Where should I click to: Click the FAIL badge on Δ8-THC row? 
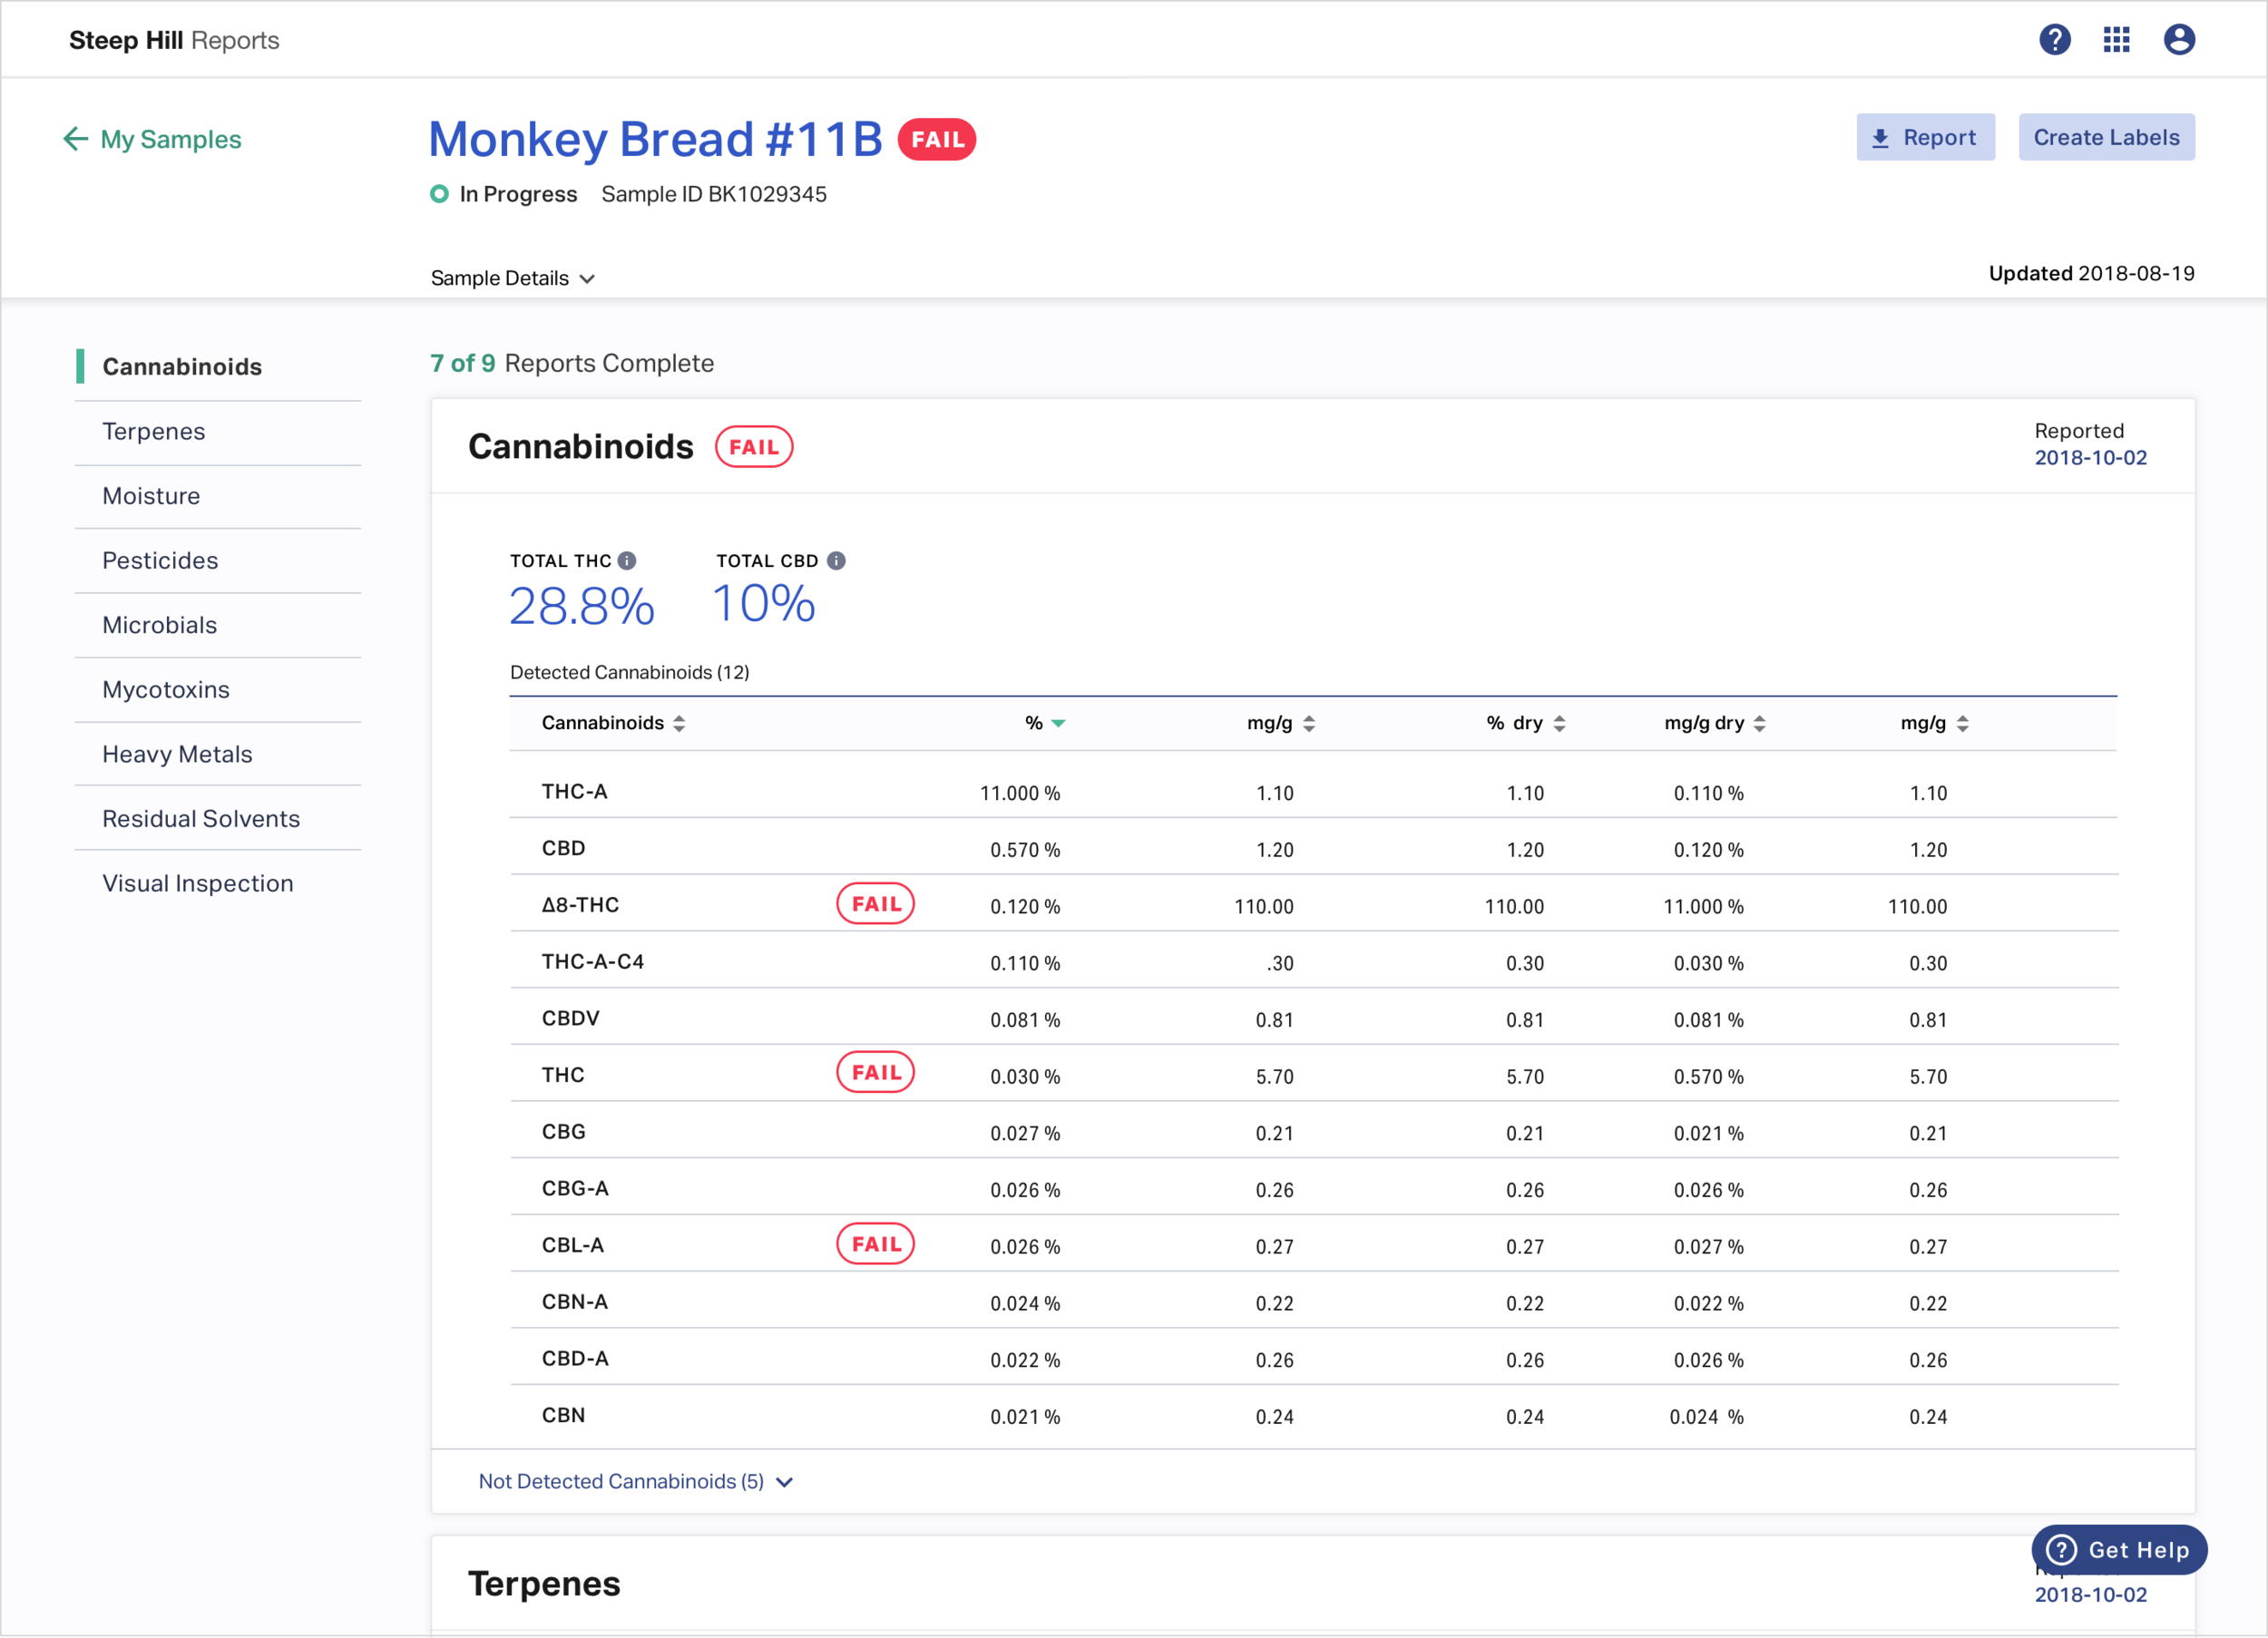(x=875, y=904)
